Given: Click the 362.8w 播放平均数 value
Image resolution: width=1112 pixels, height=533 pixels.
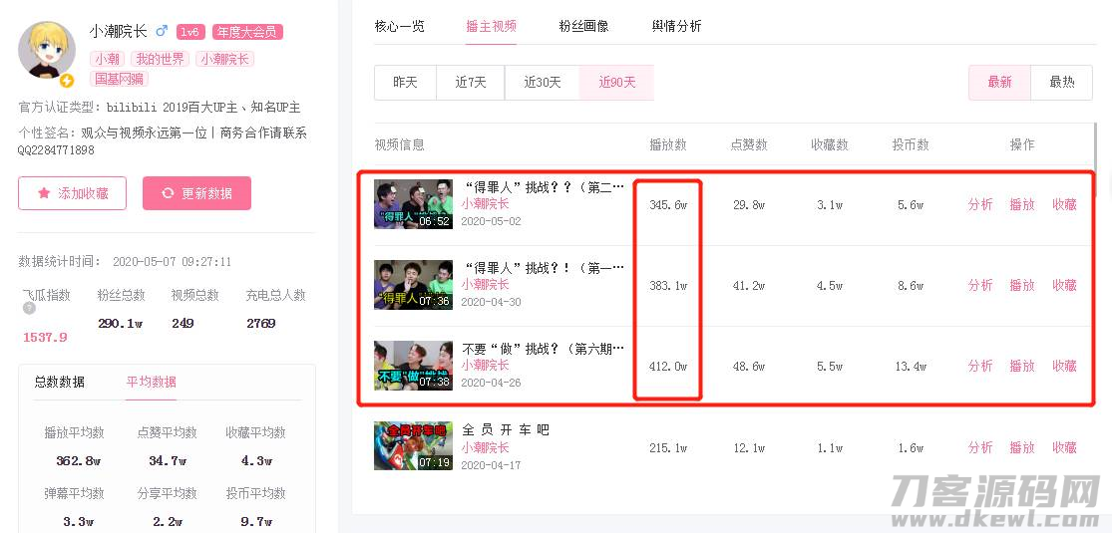Looking at the screenshot, I should point(79,460).
